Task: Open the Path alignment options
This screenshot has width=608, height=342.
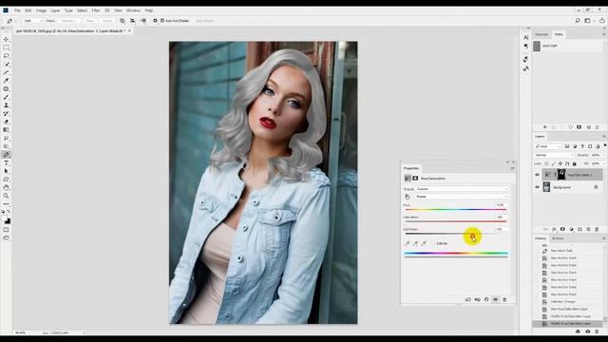Action: (133, 21)
